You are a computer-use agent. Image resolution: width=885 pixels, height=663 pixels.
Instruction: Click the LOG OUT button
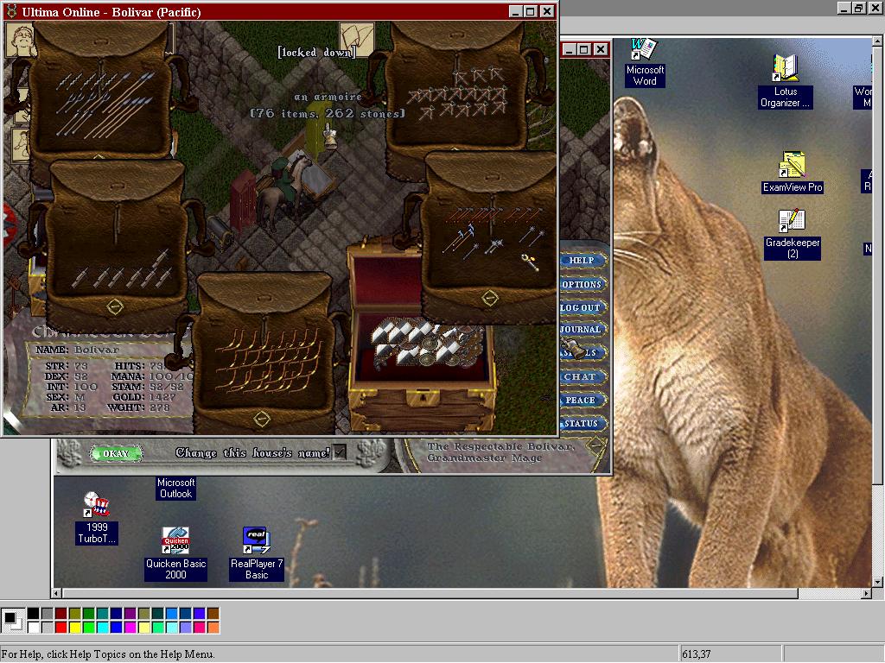(582, 308)
